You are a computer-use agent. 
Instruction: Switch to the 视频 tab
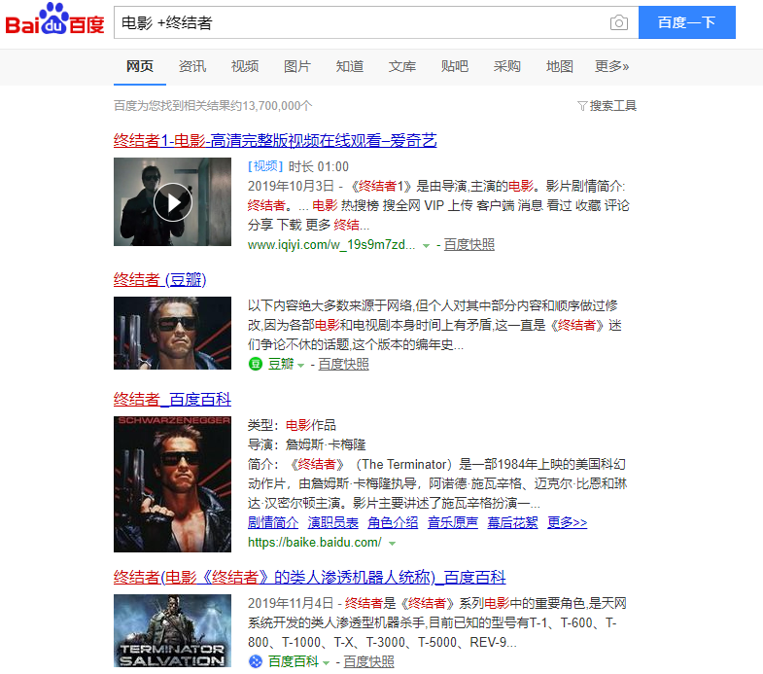tap(245, 66)
